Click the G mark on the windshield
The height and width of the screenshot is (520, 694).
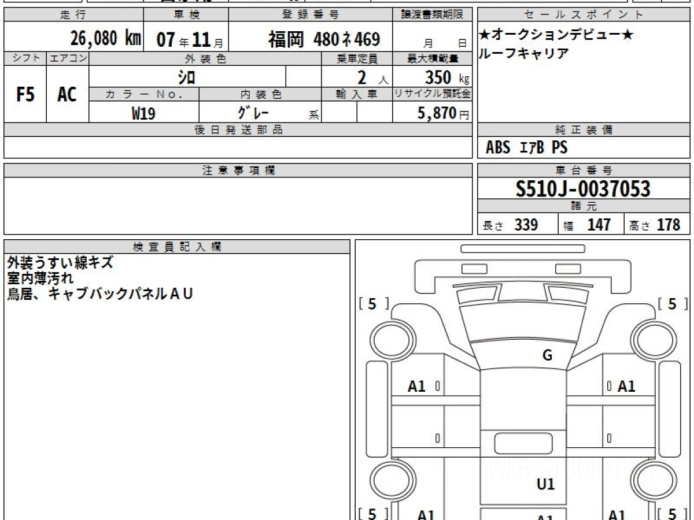pos(547,355)
